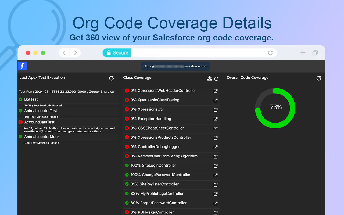Click 88% MyProfilePageController row text

157,194
